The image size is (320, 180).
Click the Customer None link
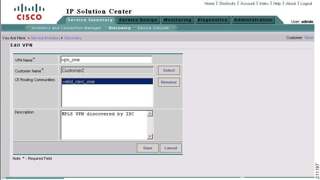point(309,38)
